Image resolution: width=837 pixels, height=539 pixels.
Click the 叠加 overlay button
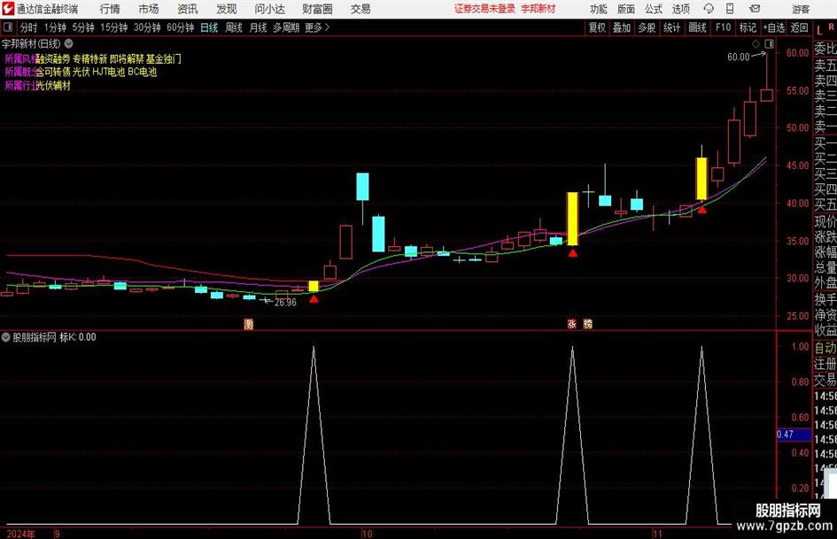(x=622, y=27)
